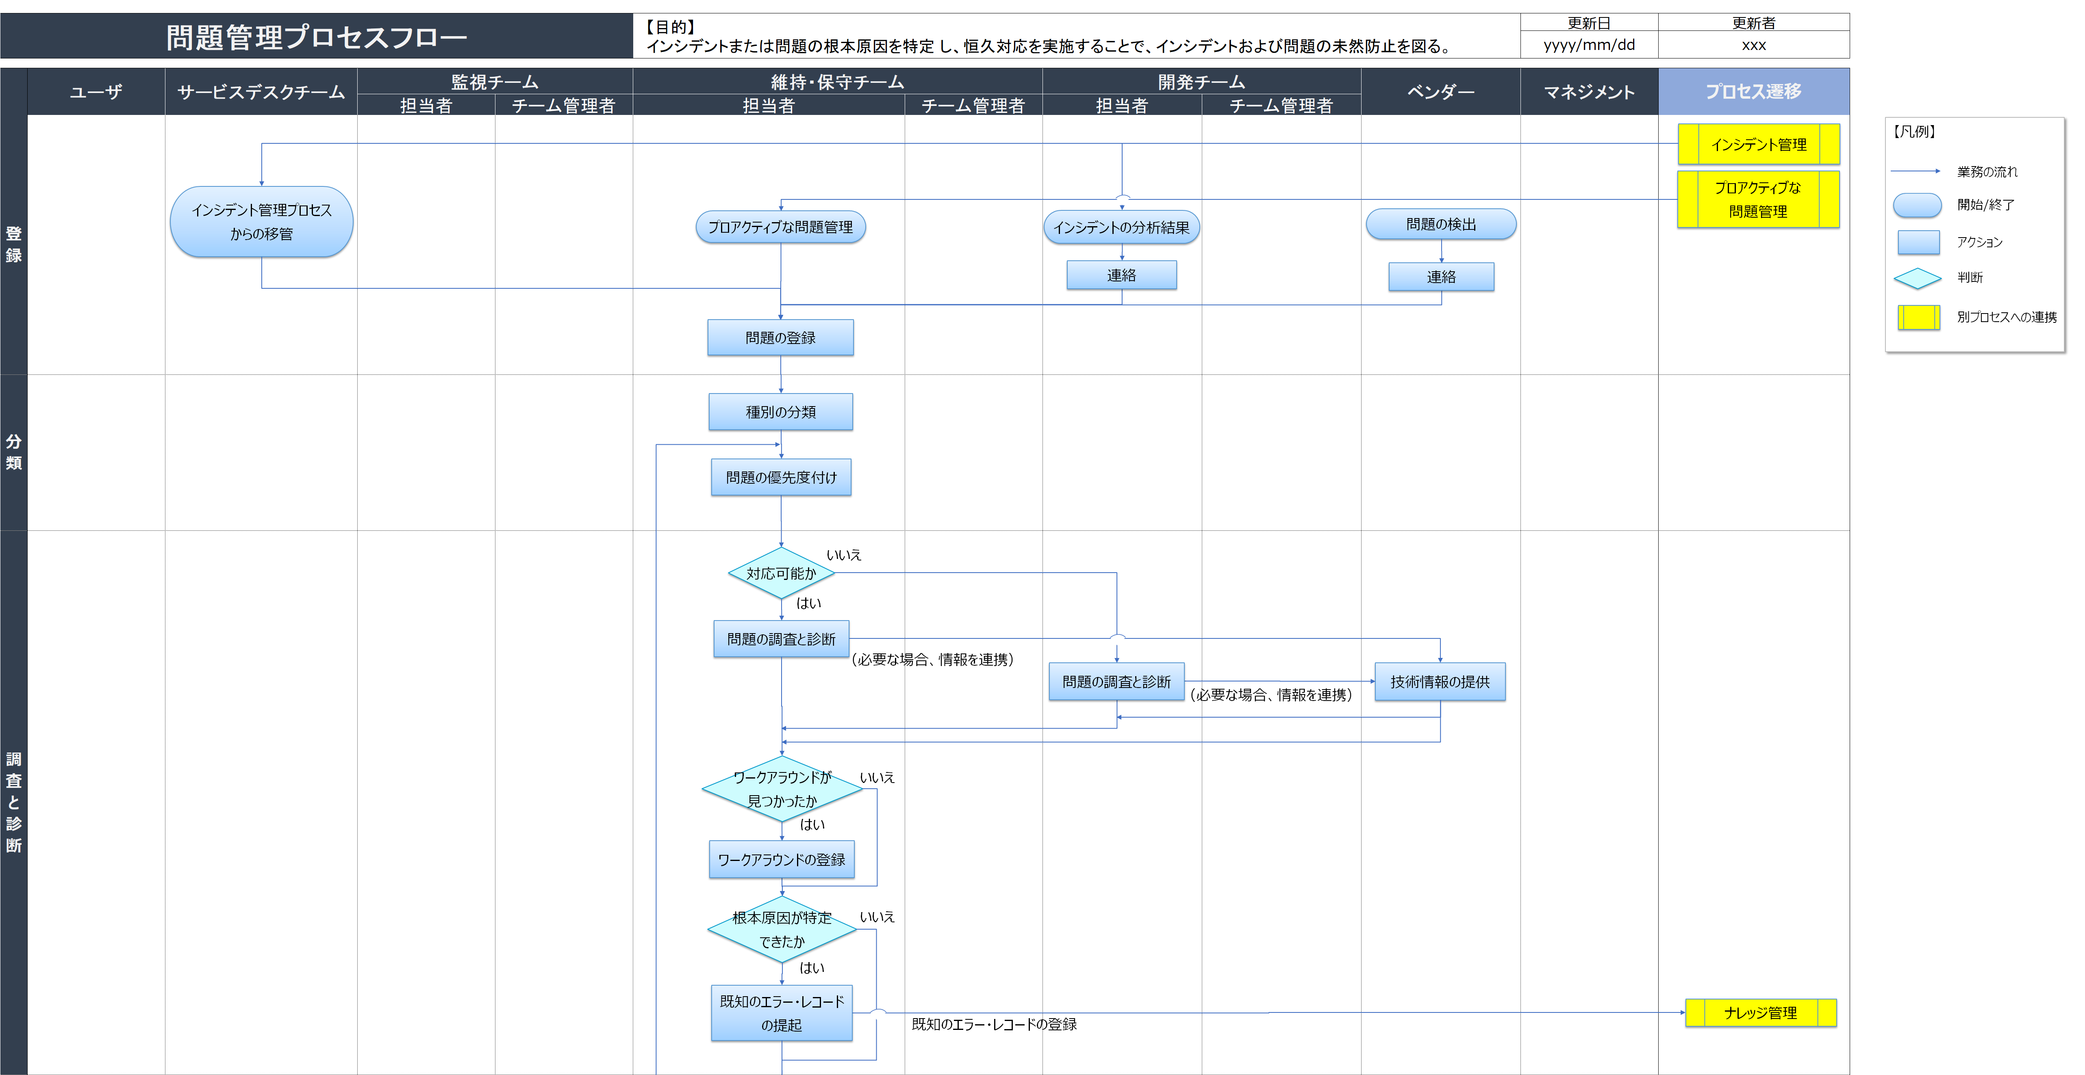Click the マネジメント column header

(1589, 91)
